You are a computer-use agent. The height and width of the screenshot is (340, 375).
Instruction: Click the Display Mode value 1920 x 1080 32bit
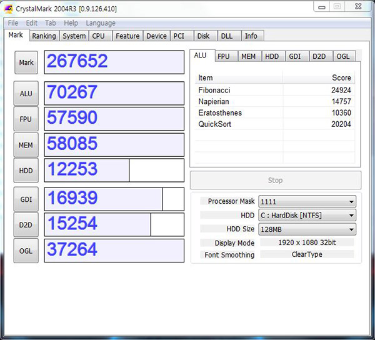pyautogui.click(x=307, y=242)
